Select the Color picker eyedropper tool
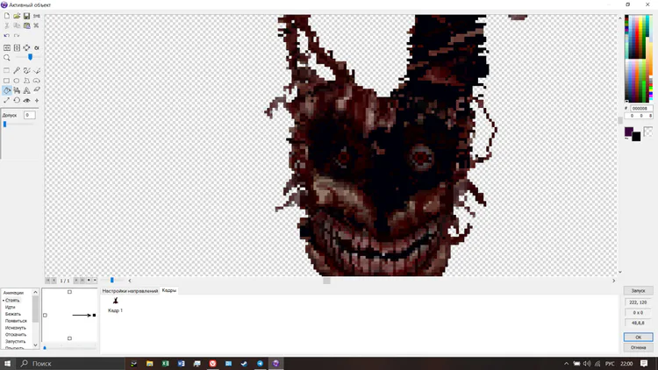The image size is (658, 370). point(17,70)
